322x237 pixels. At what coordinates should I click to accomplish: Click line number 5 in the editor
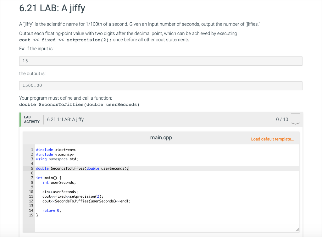pyautogui.click(x=32, y=168)
